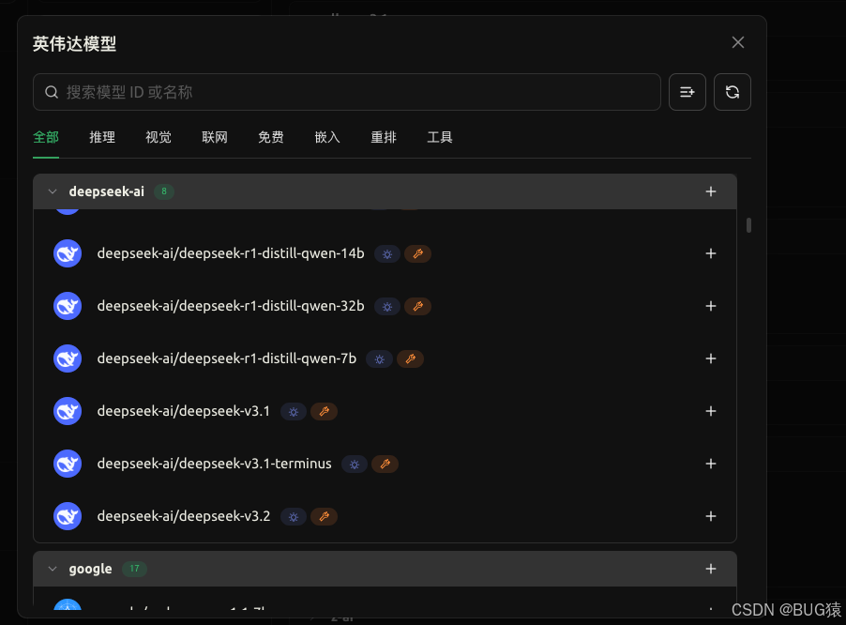Add deepseek-v3.2 with its plus
This screenshot has width=846, height=625.
(x=711, y=516)
